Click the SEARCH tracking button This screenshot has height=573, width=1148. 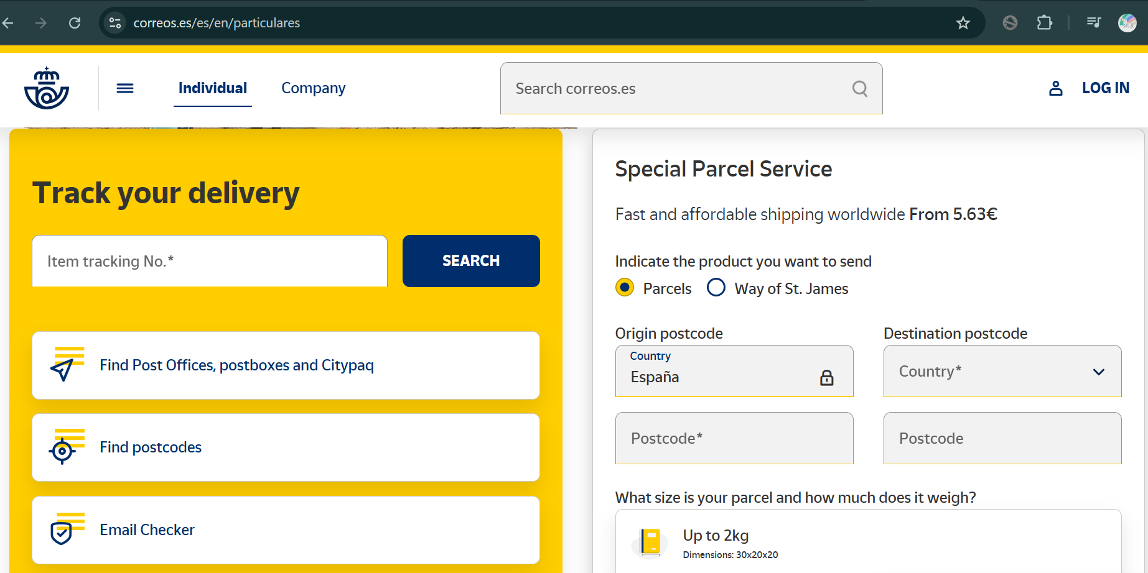pos(471,261)
